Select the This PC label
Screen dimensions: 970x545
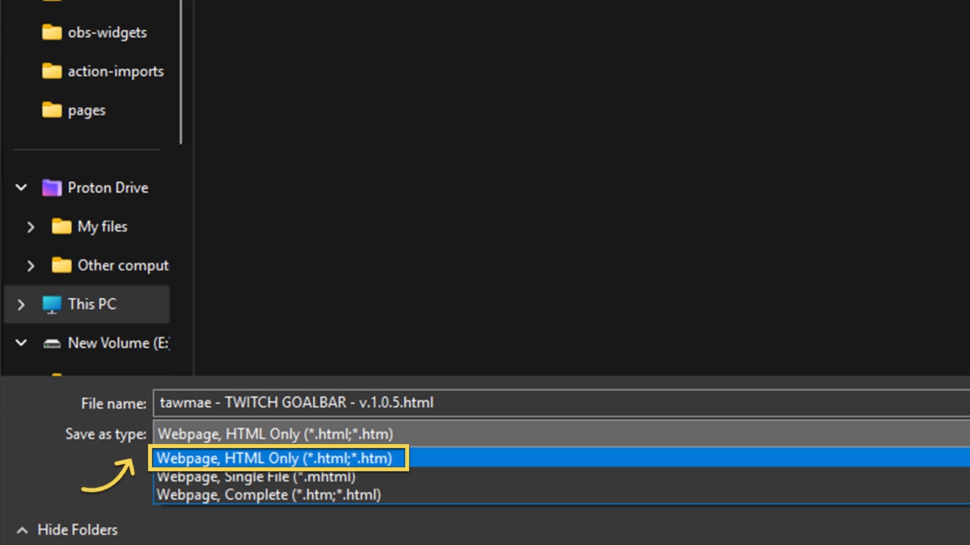click(92, 304)
